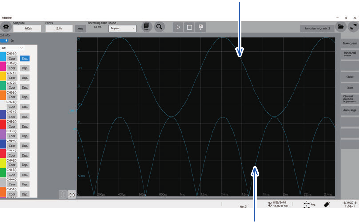Toggle Disp. for channel CH1-2
The height and width of the screenshot is (224, 359).
pos(25,68)
